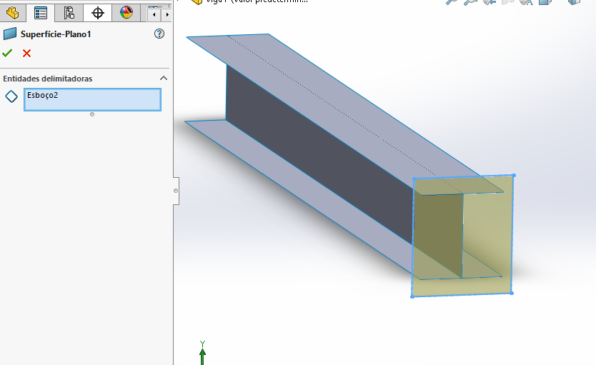Image resolution: width=596 pixels, height=365 pixels.
Task: Click the View Orientation cube icon
Action: tap(574, 2)
